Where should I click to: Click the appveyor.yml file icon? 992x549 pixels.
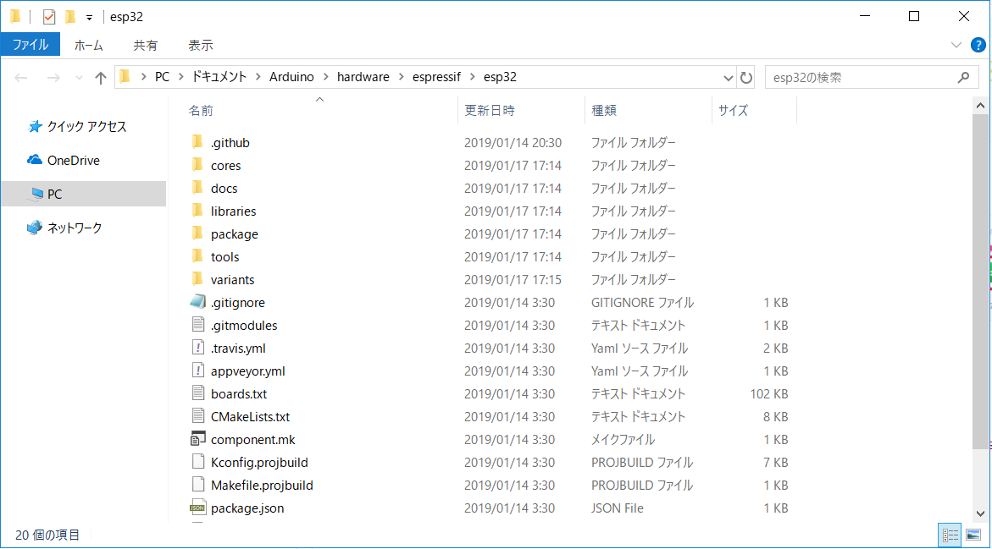(198, 371)
